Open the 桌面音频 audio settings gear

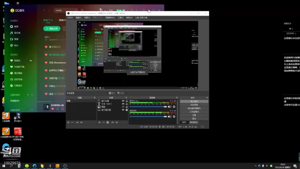pos(174,116)
